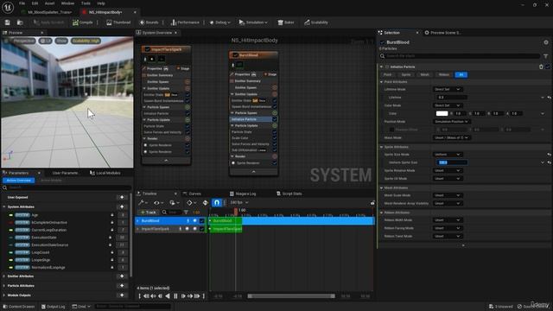
Task: Generate asset Thumbnail from toolbar
Action: pyautogui.click(x=118, y=22)
